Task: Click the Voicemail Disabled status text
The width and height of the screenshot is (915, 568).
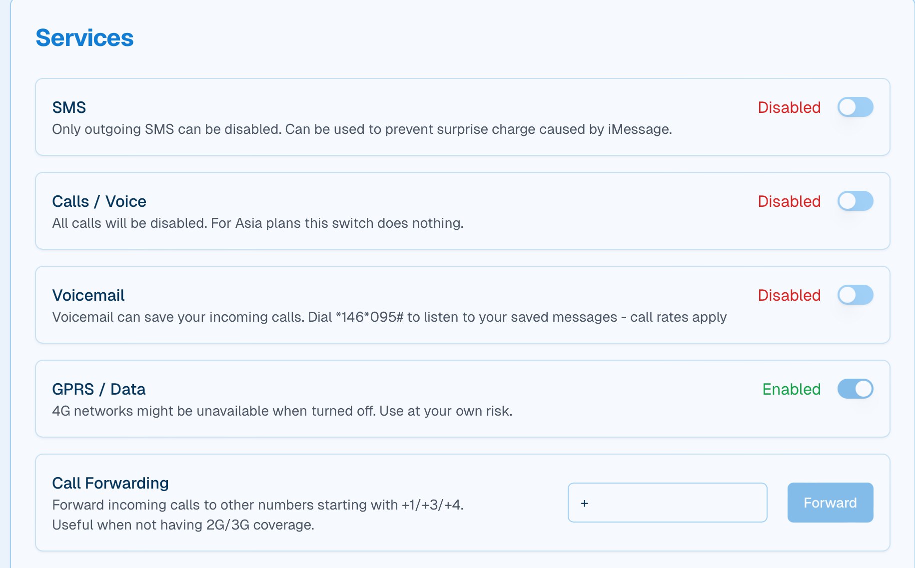Action: [x=789, y=295]
